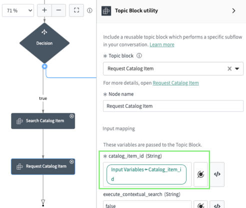Image resolution: width=246 pixels, height=208 pixels.
Task: Add branch with the blue plus connector
Action: (x=44, y=66)
